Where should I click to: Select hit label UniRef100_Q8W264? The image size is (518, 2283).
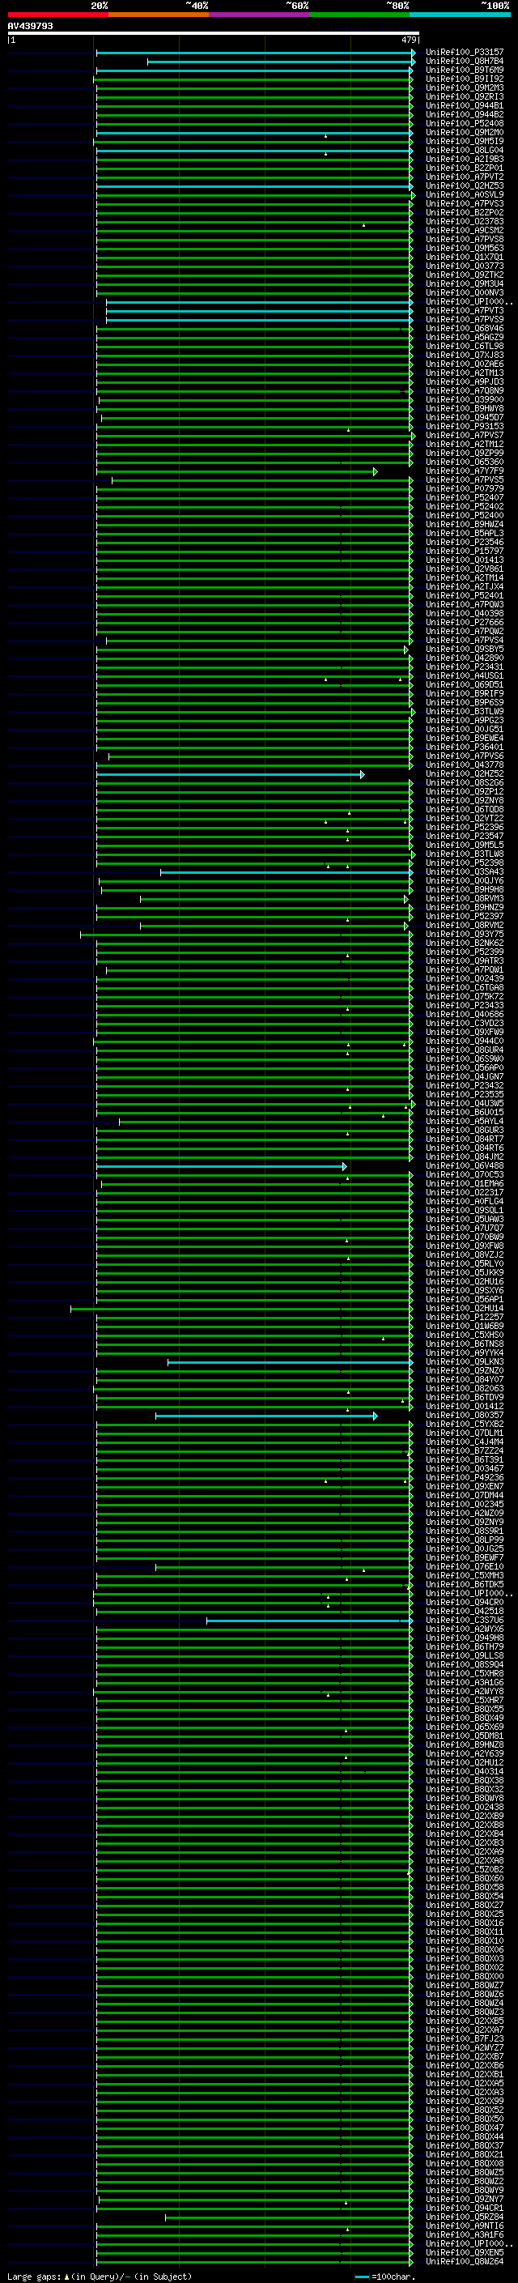[x=464, y=2261]
